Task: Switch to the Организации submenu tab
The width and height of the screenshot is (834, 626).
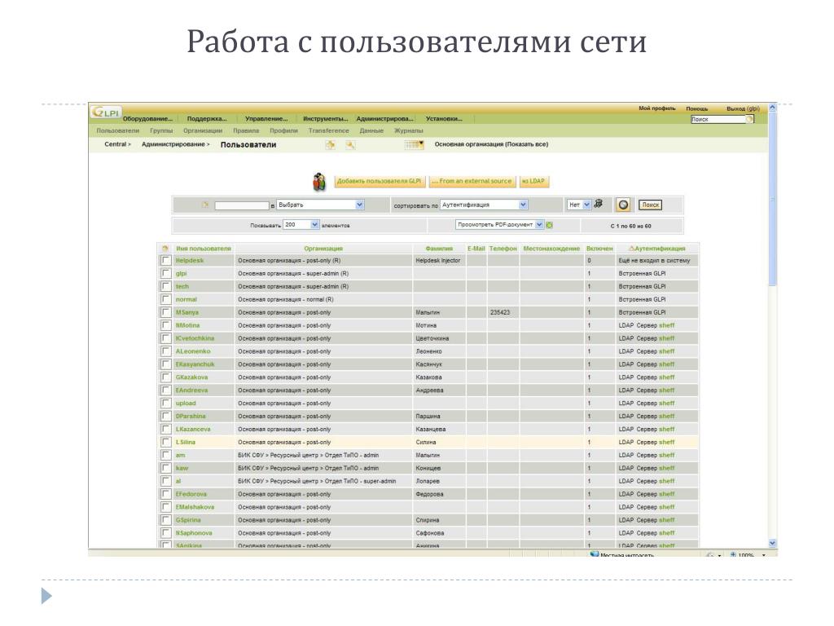Action: coord(203,131)
